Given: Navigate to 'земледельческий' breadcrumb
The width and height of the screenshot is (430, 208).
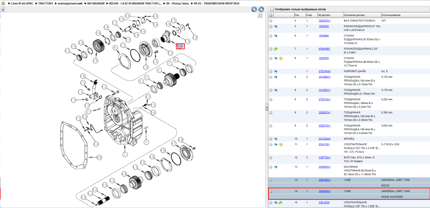Looking at the screenshot, I should [70, 3].
